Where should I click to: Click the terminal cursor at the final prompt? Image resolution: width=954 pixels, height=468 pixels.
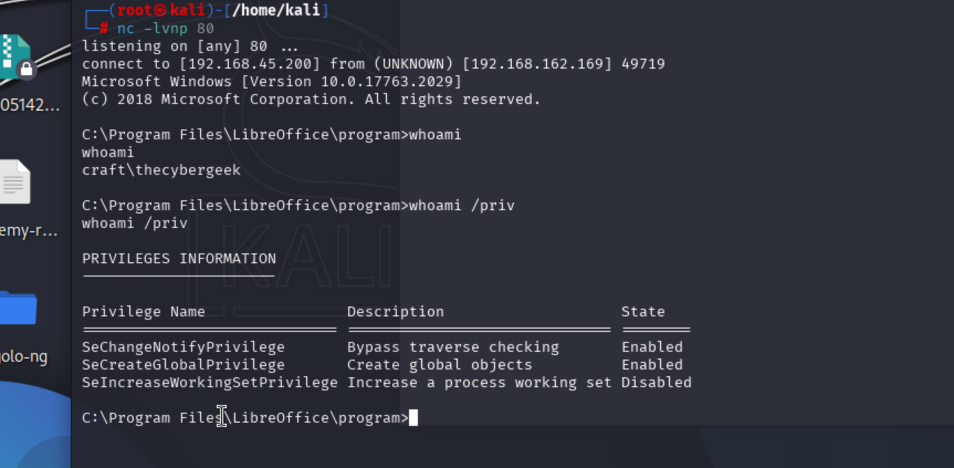coord(413,418)
